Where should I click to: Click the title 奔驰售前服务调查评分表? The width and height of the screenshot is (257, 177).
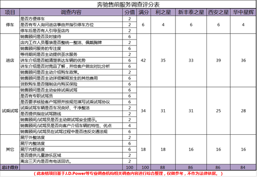128,4
